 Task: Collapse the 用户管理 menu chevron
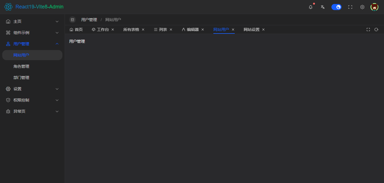pos(57,44)
